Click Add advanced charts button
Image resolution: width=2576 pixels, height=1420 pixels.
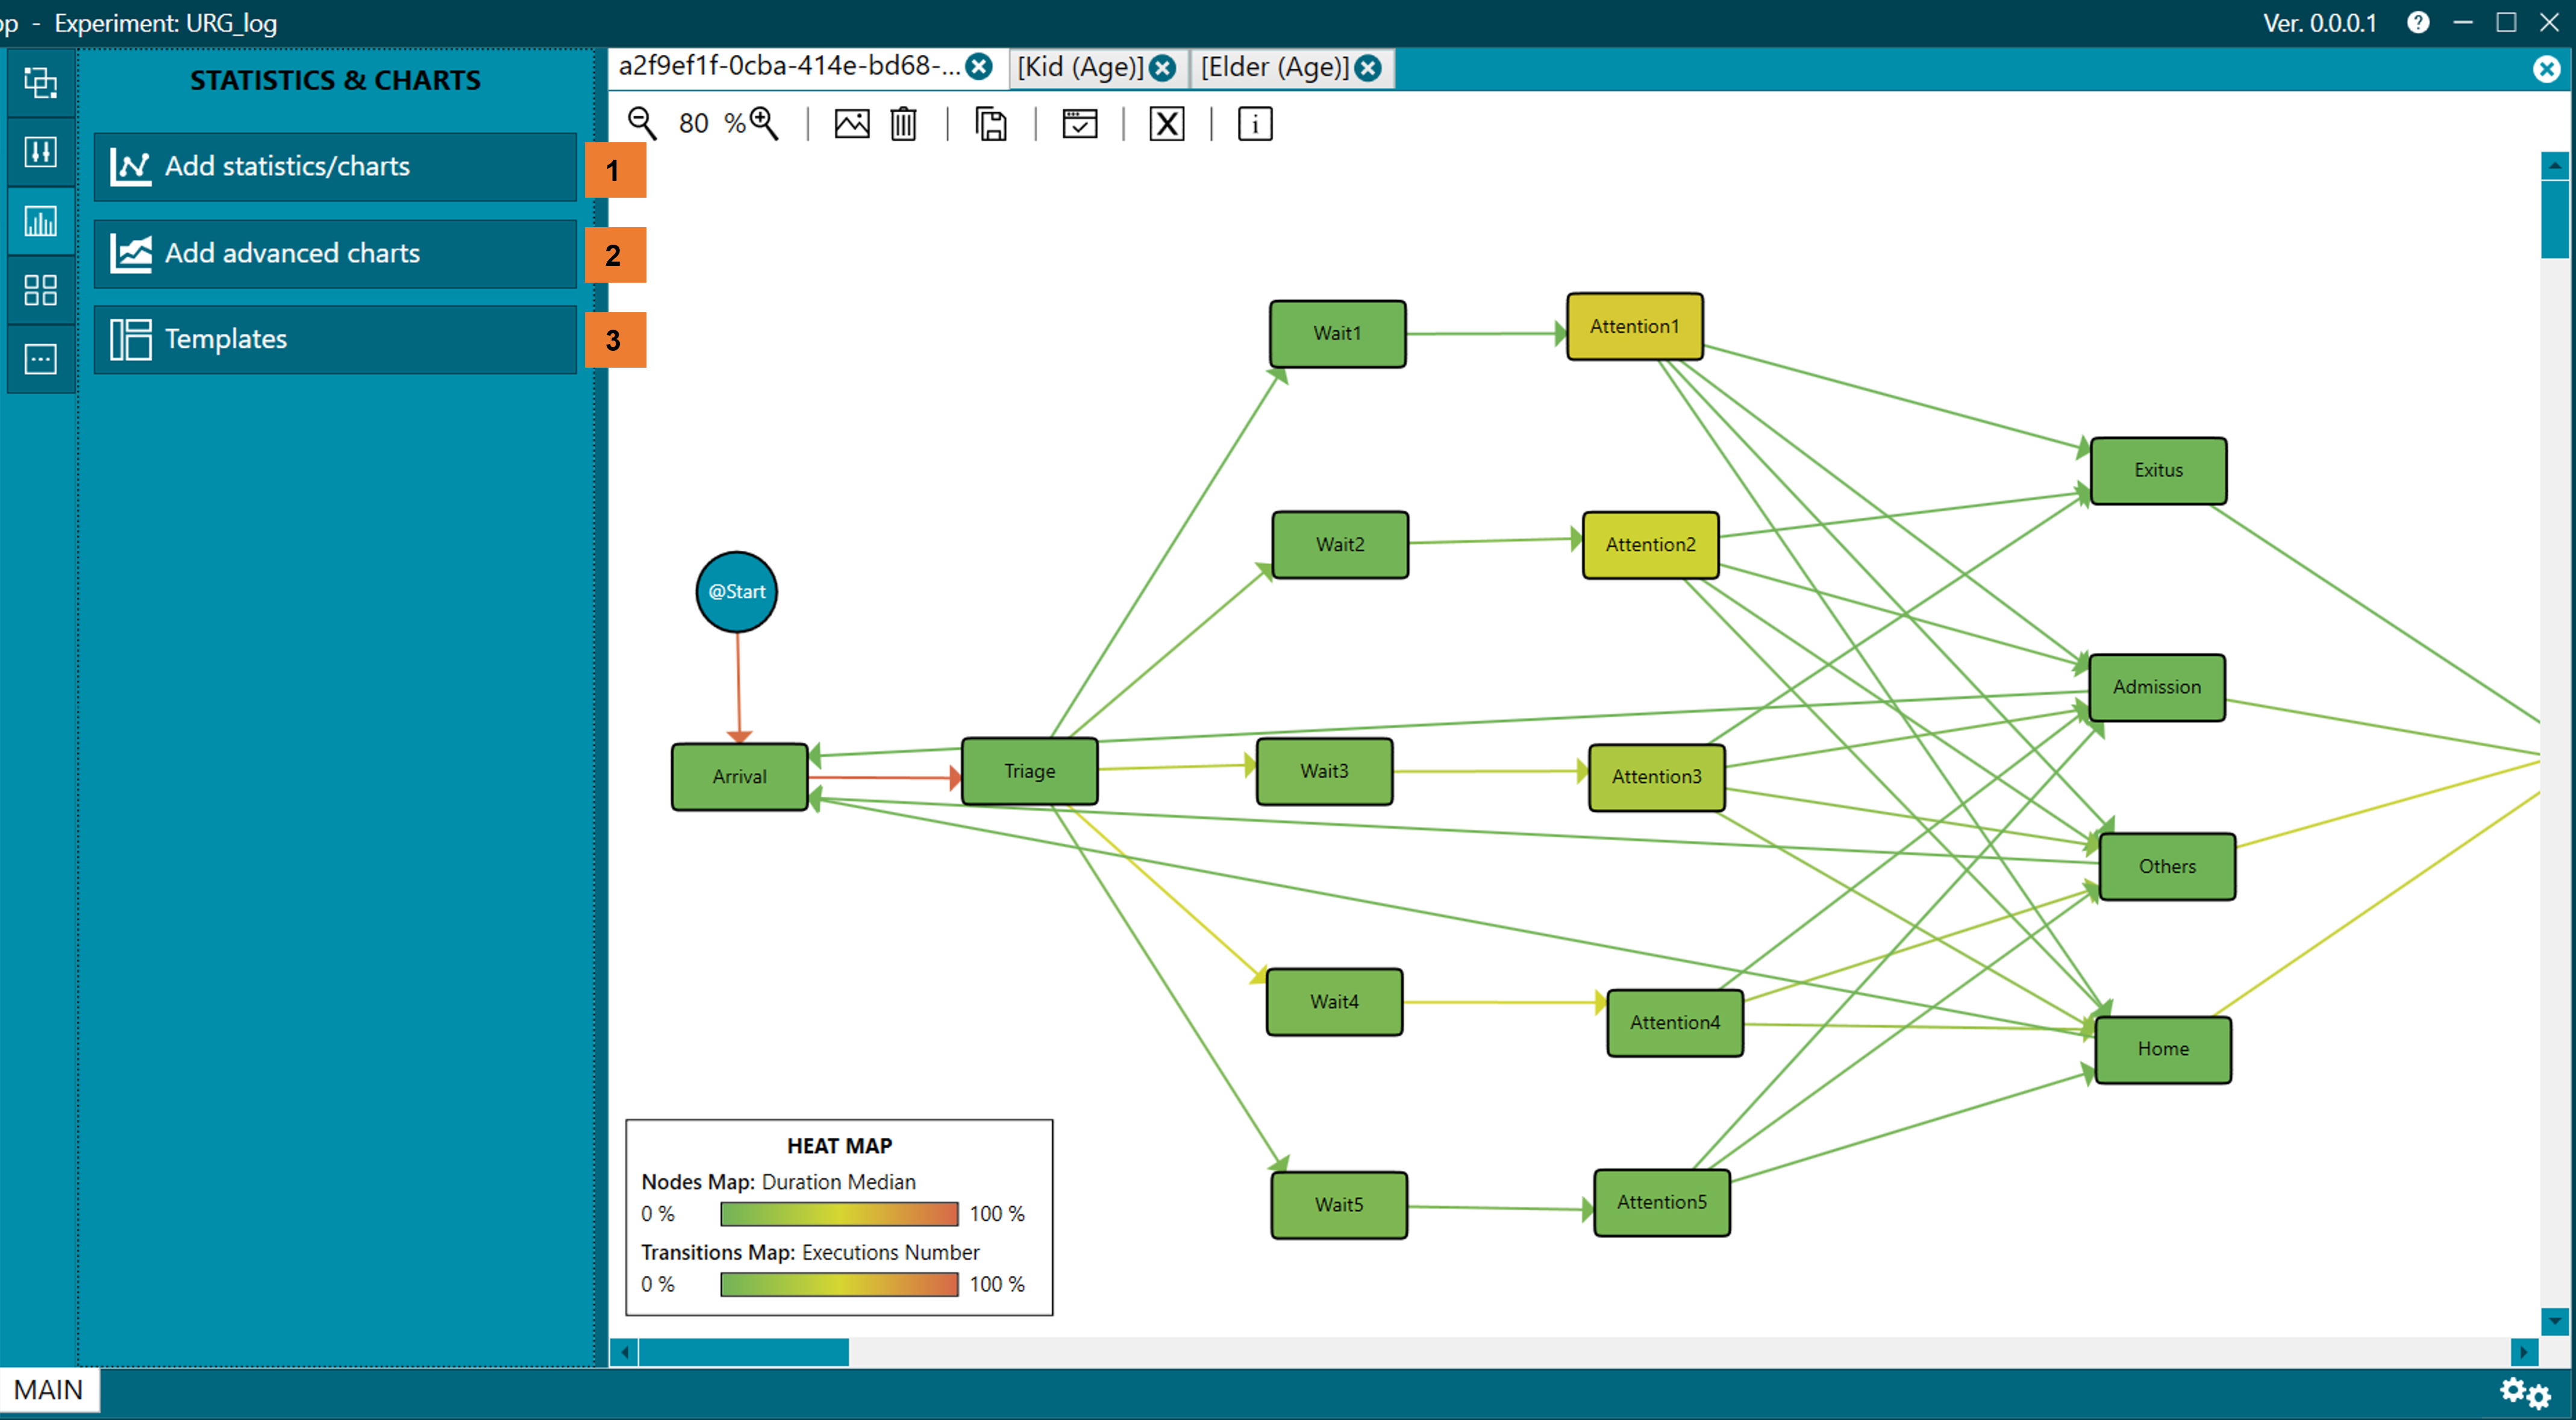pyautogui.click(x=335, y=253)
